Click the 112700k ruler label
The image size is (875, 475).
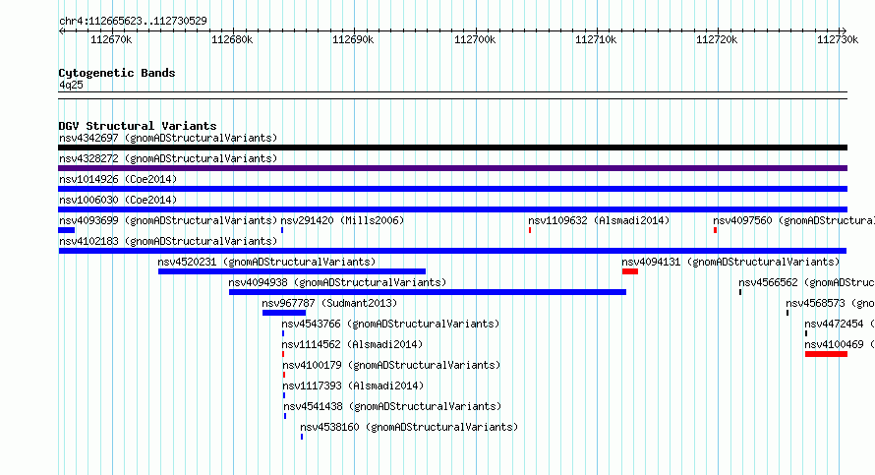[475, 39]
